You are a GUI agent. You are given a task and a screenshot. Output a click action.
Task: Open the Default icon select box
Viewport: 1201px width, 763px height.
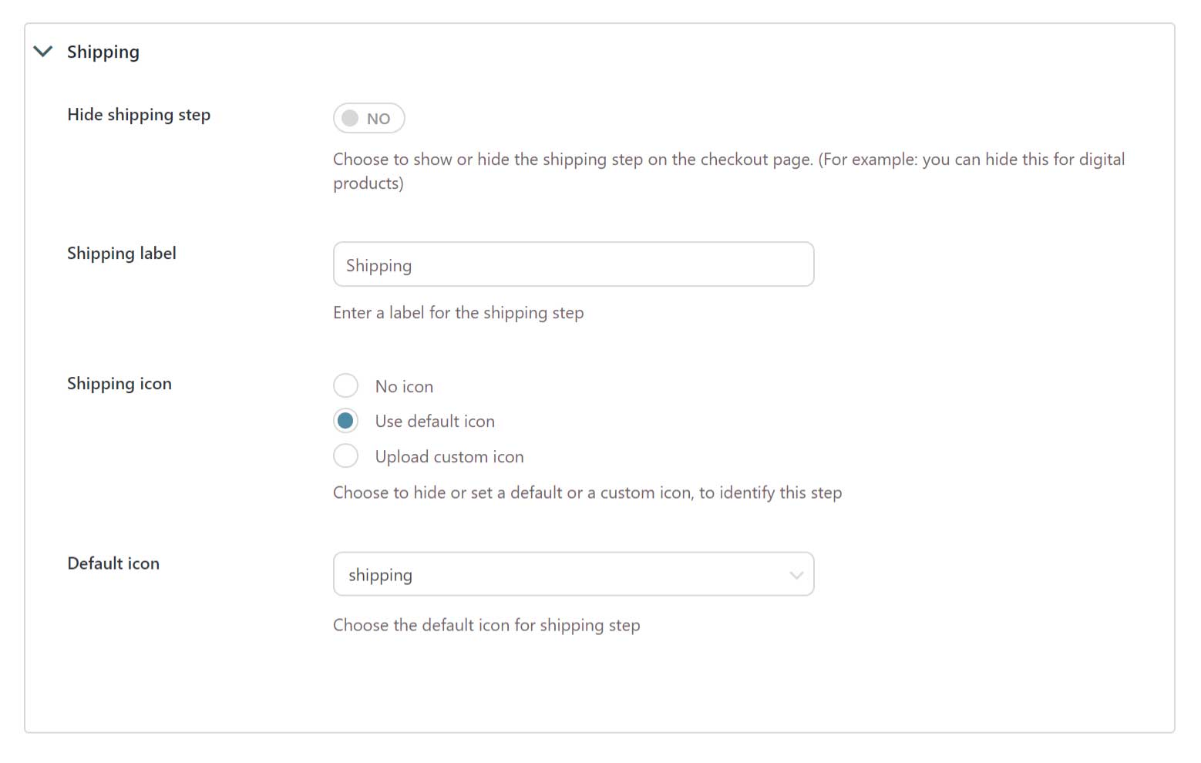click(x=563, y=575)
